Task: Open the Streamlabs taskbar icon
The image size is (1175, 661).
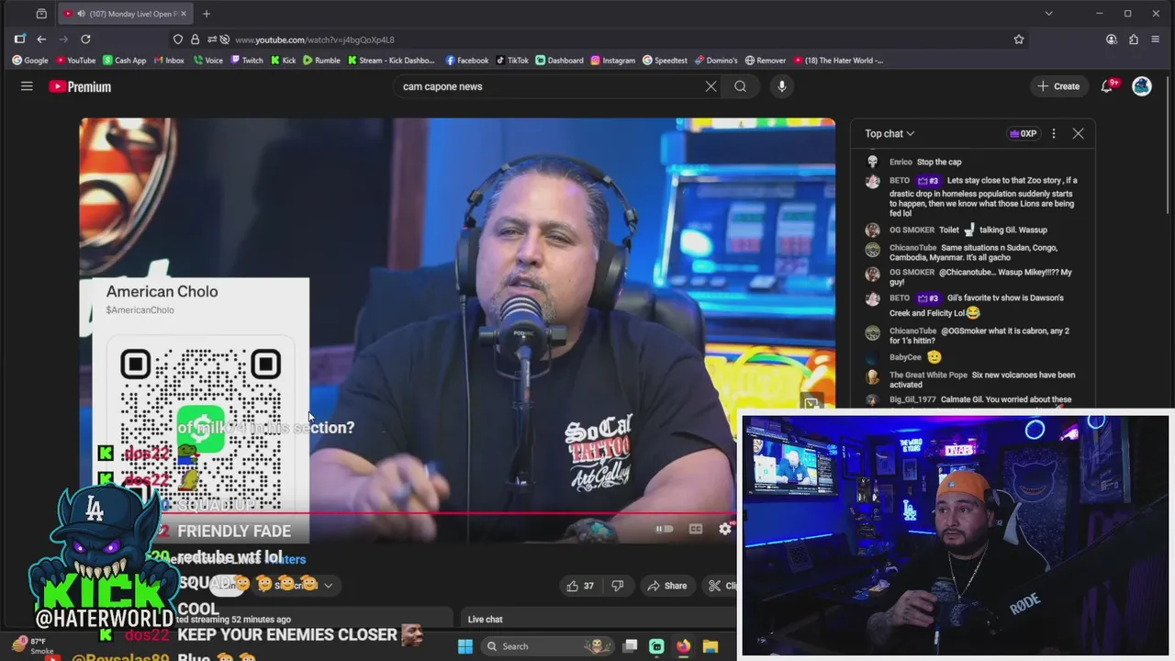Action: tap(656, 646)
